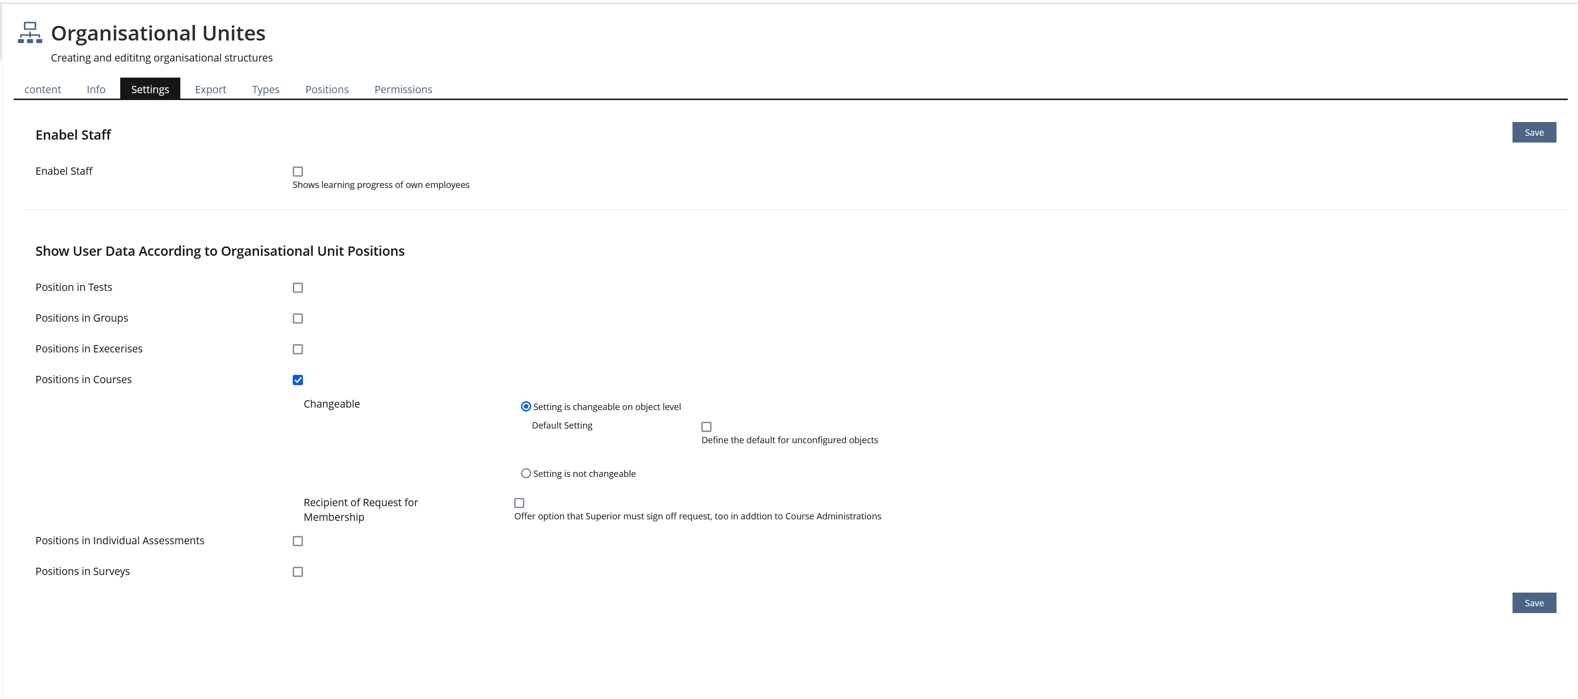
Task: Open the Export tab
Action: [210, 89]
